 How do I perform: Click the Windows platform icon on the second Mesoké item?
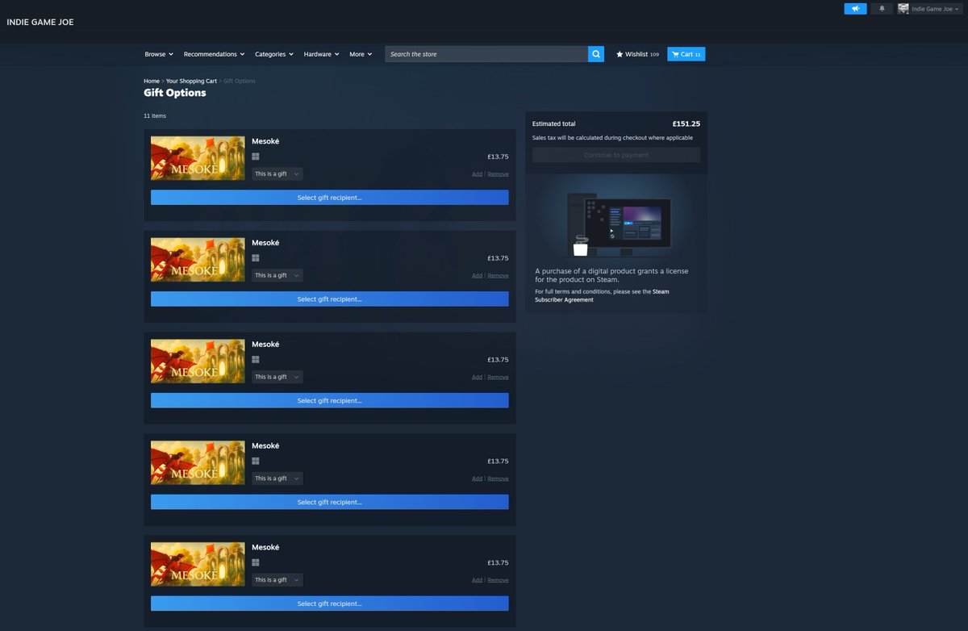tap(255, 258)
